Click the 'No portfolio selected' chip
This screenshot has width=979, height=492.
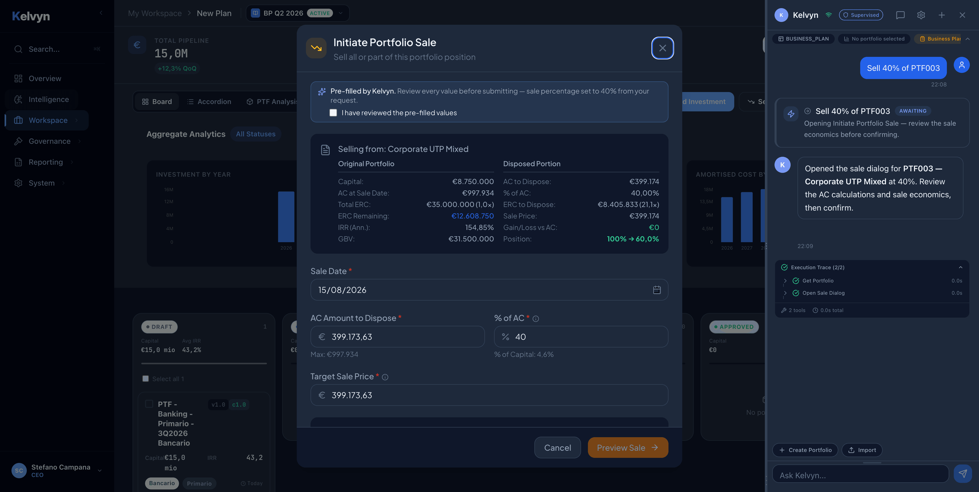(x=874, y=39)
